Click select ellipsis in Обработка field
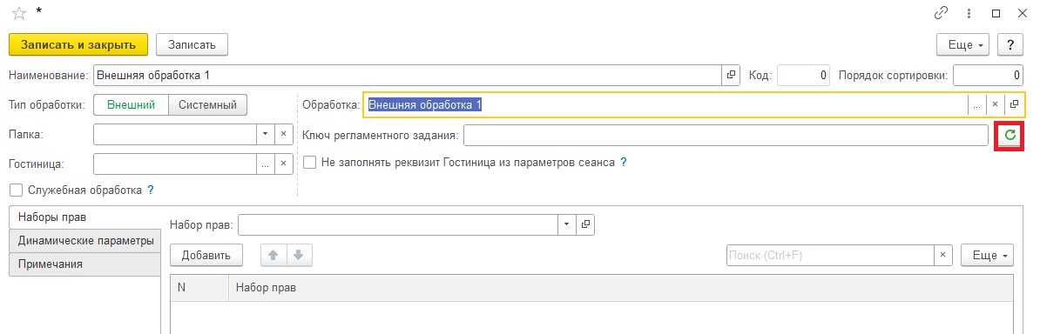The image size is (1040, 334). pyautogui.click(x=976, y=104)
